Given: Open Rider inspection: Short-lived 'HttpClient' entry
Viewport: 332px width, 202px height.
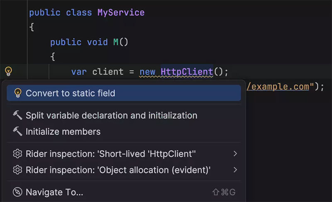Looking at the screenshot, I should point(111,154).
